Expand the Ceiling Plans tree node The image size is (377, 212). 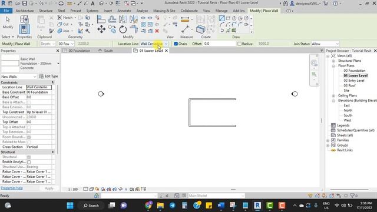(x=333, y=95)
